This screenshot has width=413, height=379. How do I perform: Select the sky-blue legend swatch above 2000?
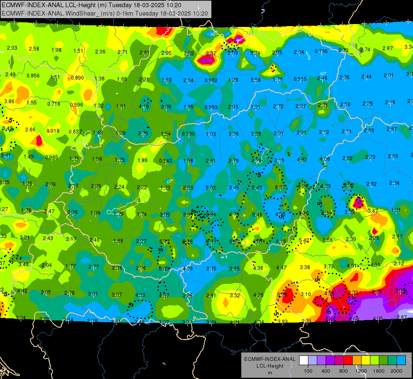coord(401,360)
